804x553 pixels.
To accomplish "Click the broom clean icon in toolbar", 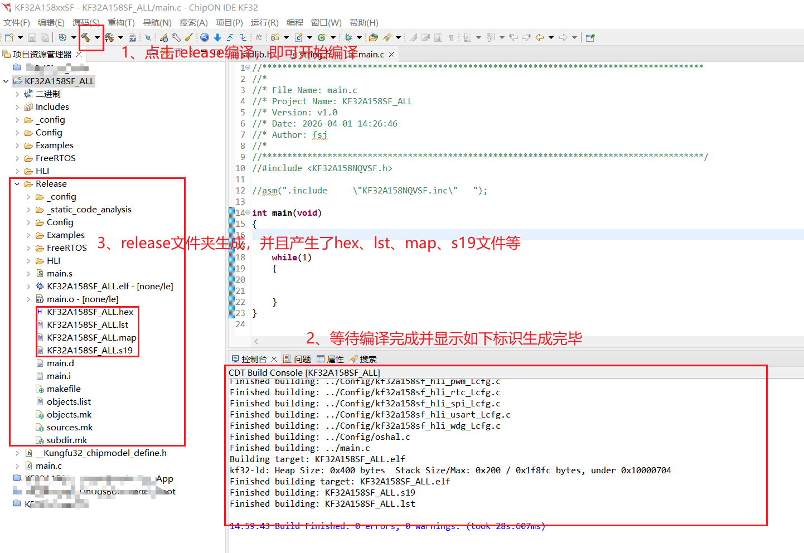I will [189, 37].
